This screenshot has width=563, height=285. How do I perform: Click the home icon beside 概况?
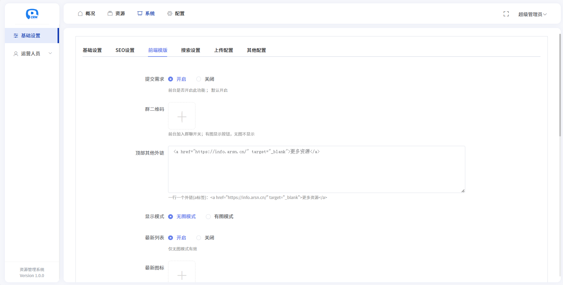click(80, 13)
